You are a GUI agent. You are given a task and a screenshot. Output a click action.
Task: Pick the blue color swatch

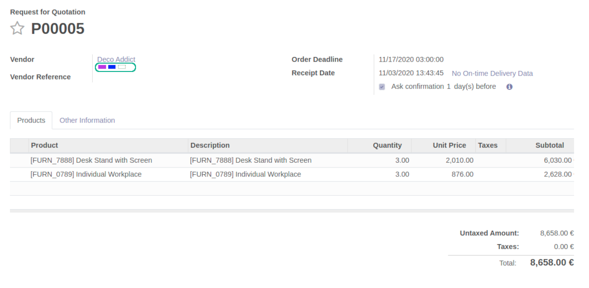112,67
